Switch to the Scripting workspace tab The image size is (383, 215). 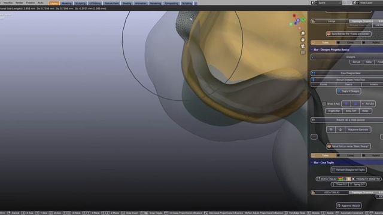click(x=187, y=4)
